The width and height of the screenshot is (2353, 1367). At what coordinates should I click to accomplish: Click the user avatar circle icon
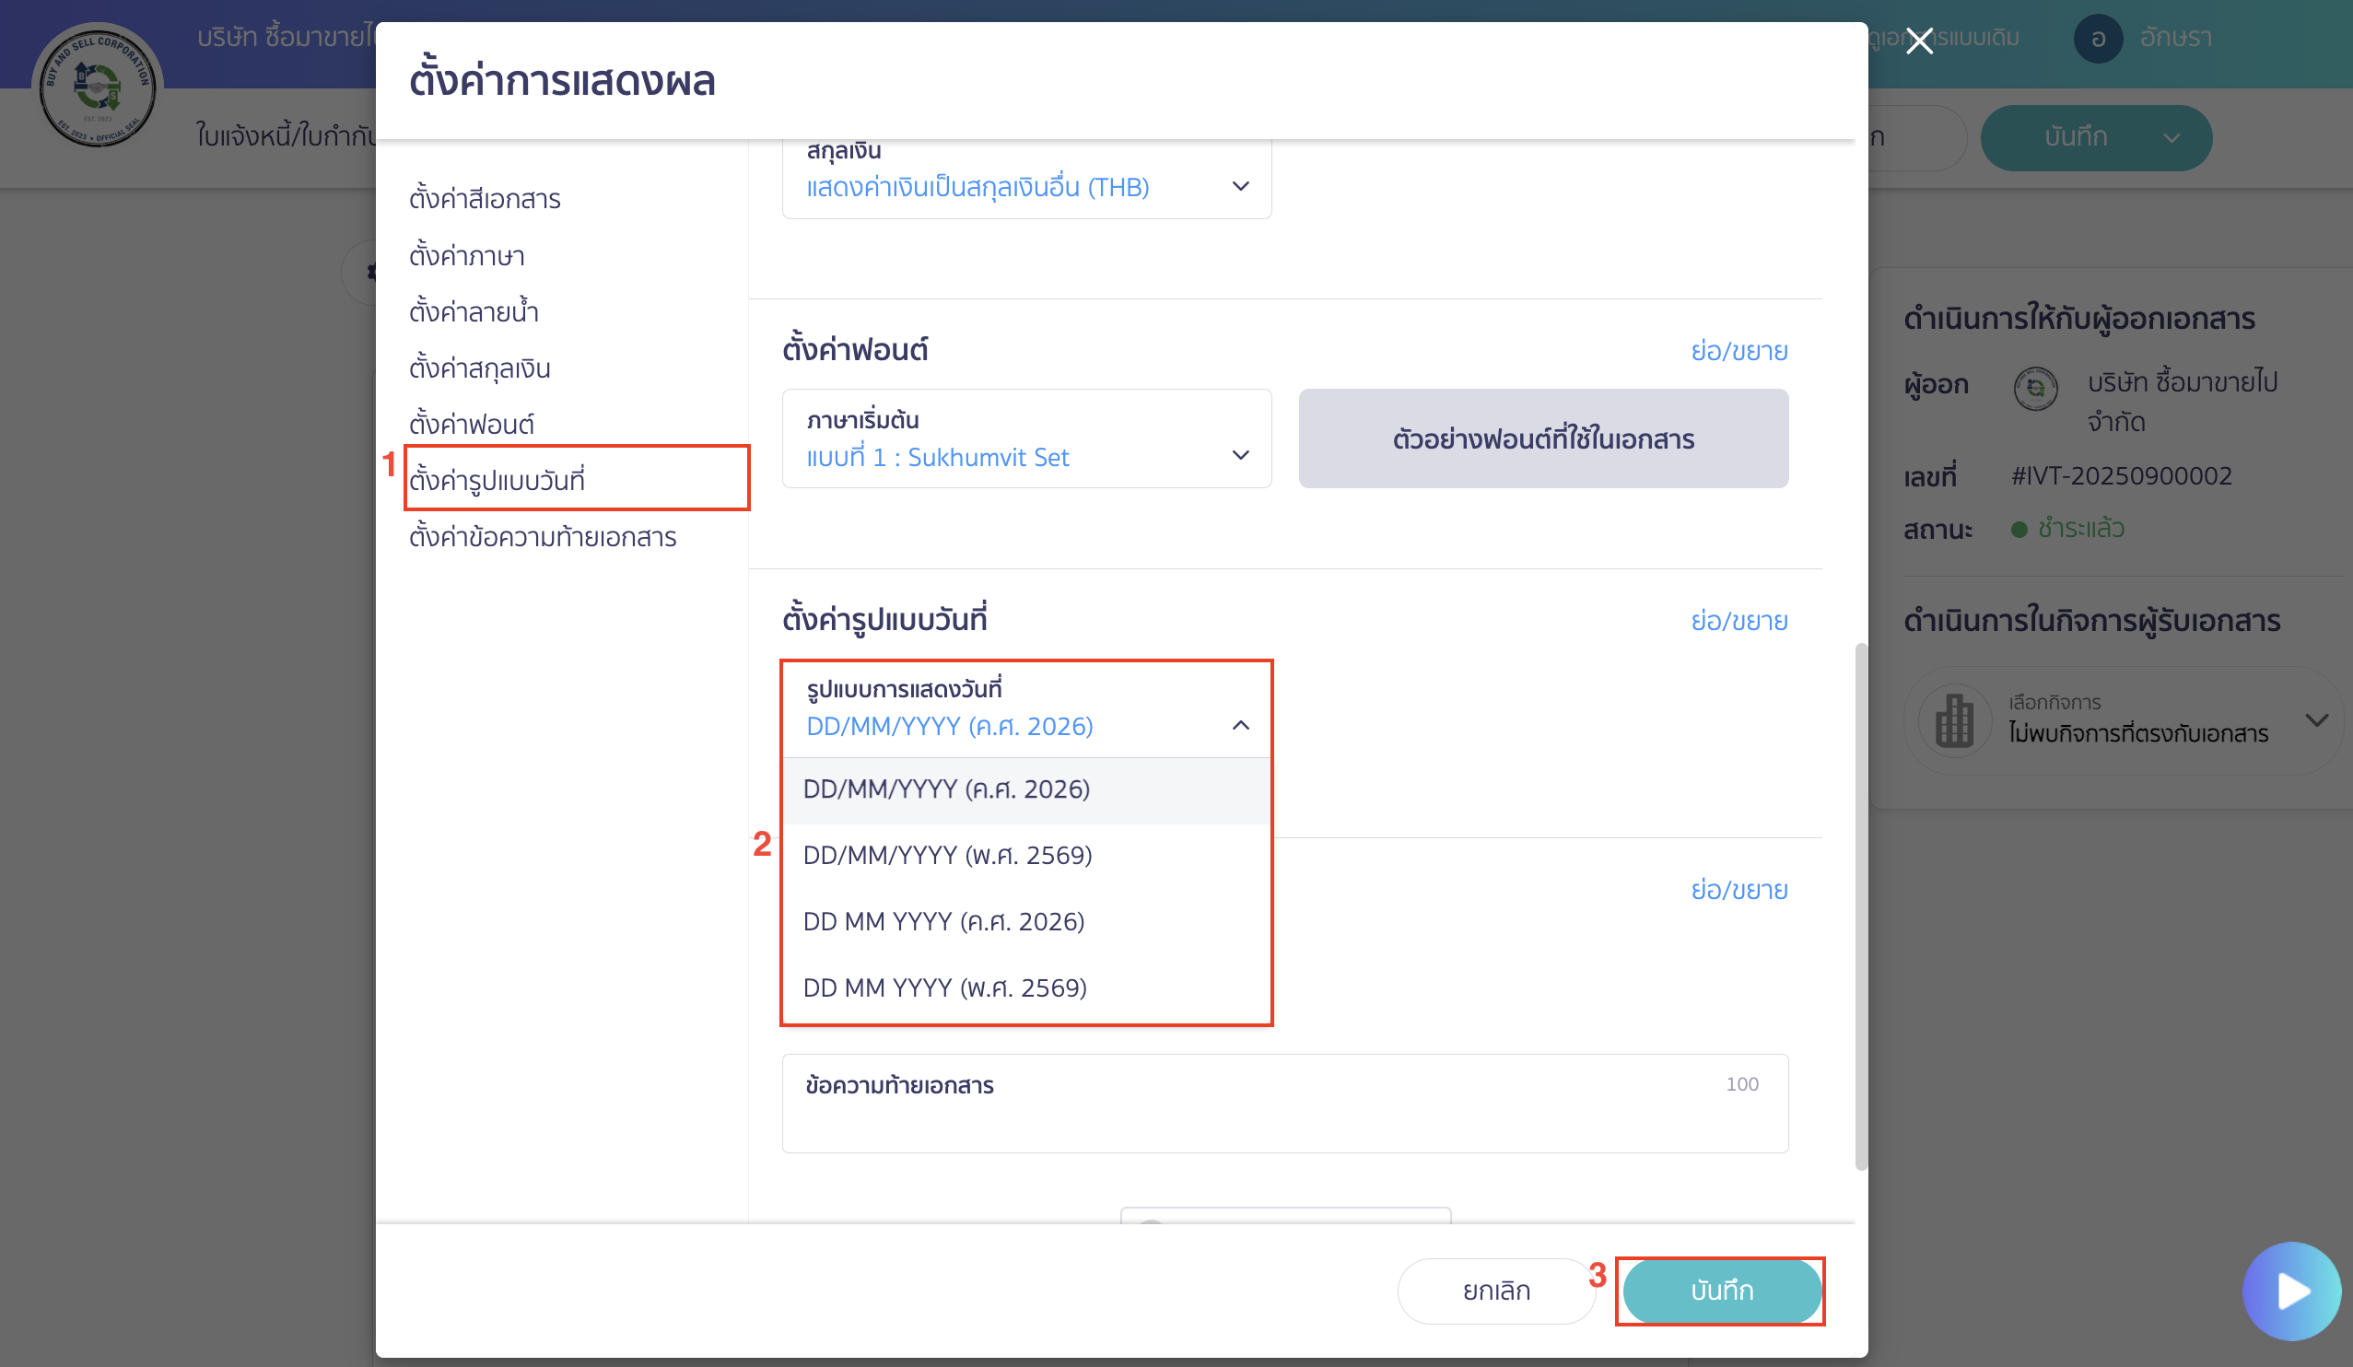click(2097, 39)
